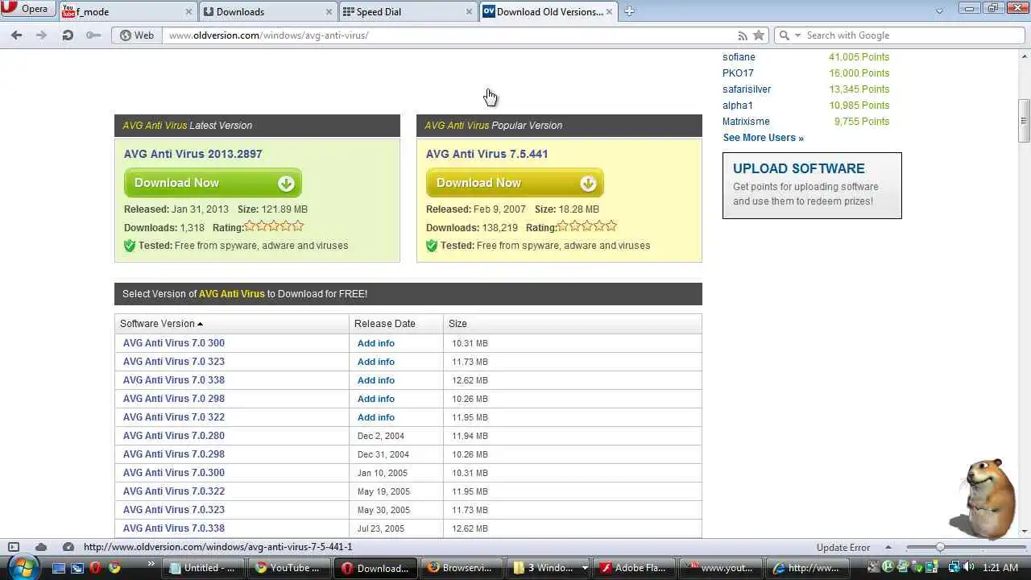Open the AVG Anti Virus 7.0.280 link
The width and height of the screenshot is (1031, 580).
[x=174, y=436]
